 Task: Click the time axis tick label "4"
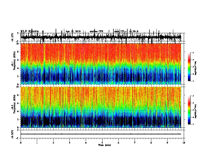[86, 143]
